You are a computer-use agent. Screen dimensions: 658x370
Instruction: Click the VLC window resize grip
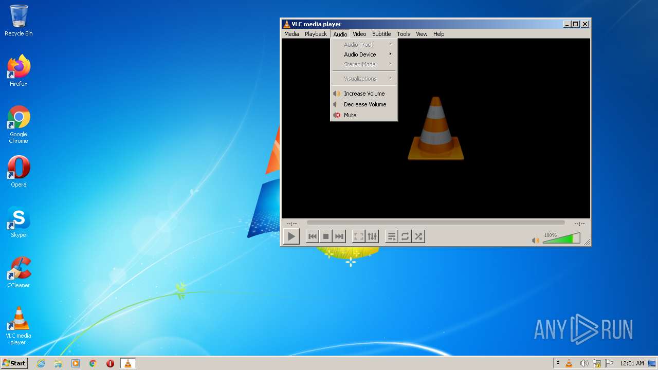(x=587, y=242)
